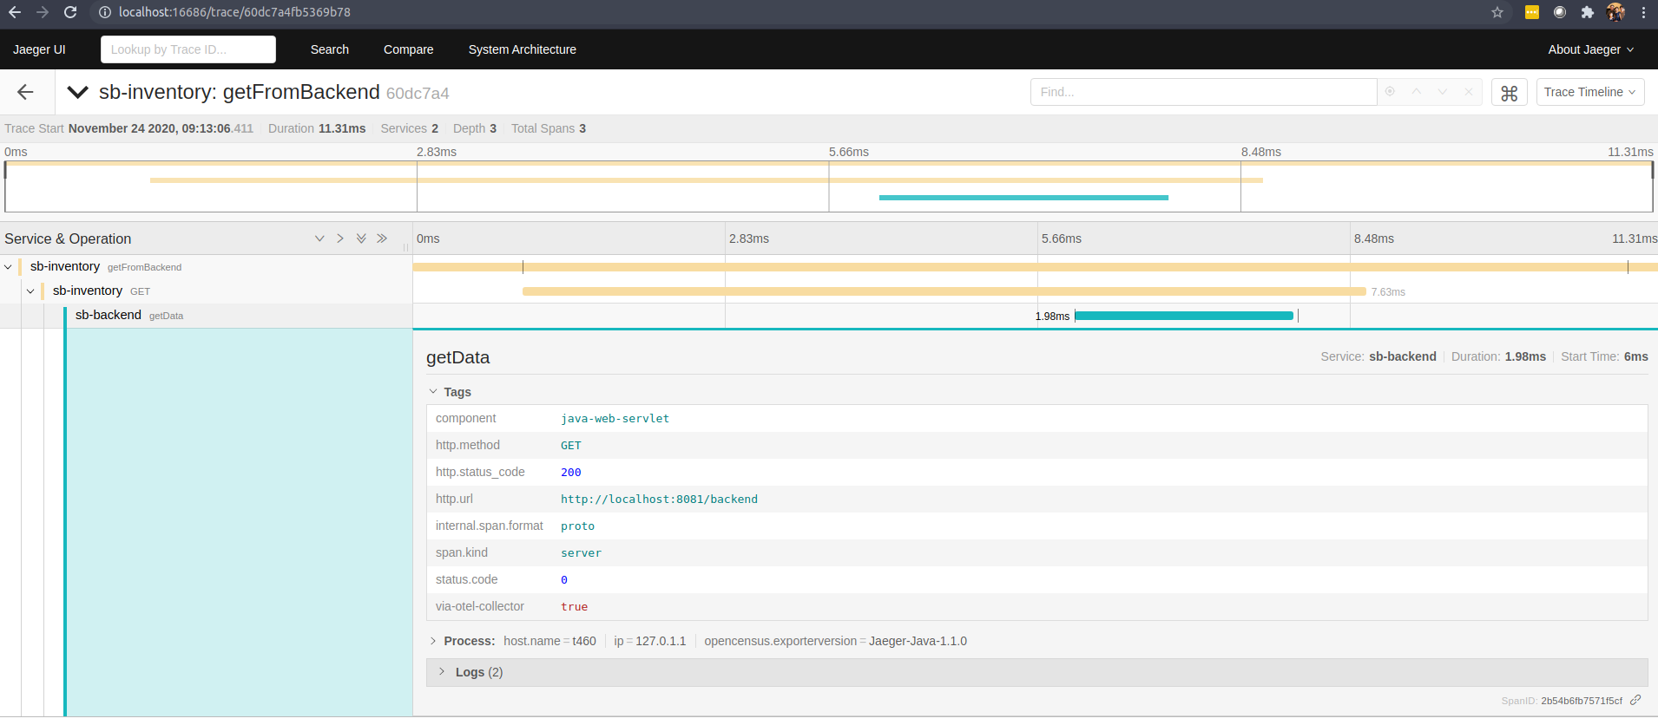Reload the current browser page

70,12
